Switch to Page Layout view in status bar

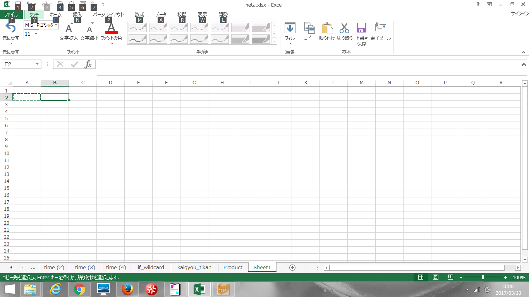pyautogui.click(x=435, y=277)
